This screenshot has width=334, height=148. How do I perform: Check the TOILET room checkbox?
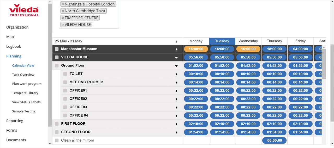coord(65,74)
